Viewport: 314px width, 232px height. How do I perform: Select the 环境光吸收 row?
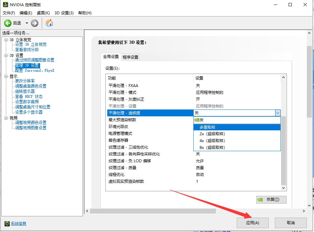pos(150,127)
